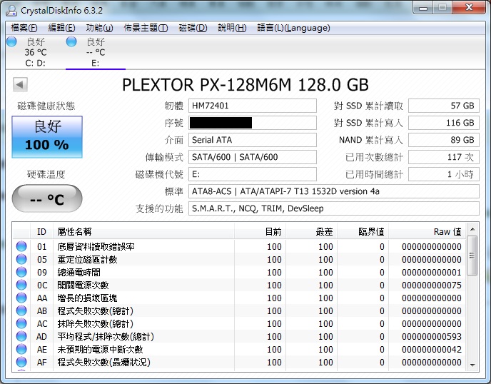Click the 116 GB total writes value
This screenshot has height=384, width=491.
(444, 123)
